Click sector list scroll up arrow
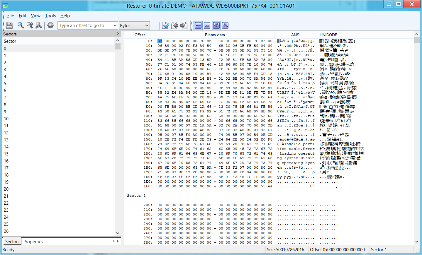 118,40
